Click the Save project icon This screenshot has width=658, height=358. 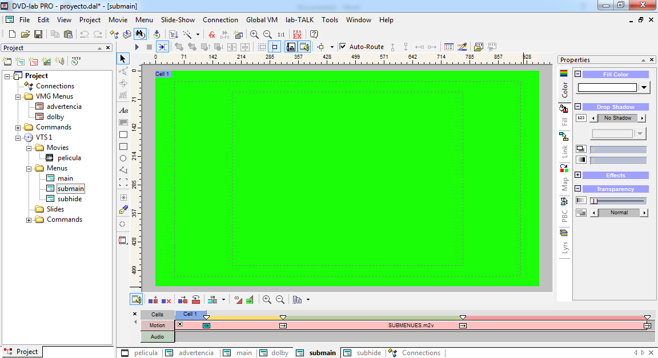38,34
